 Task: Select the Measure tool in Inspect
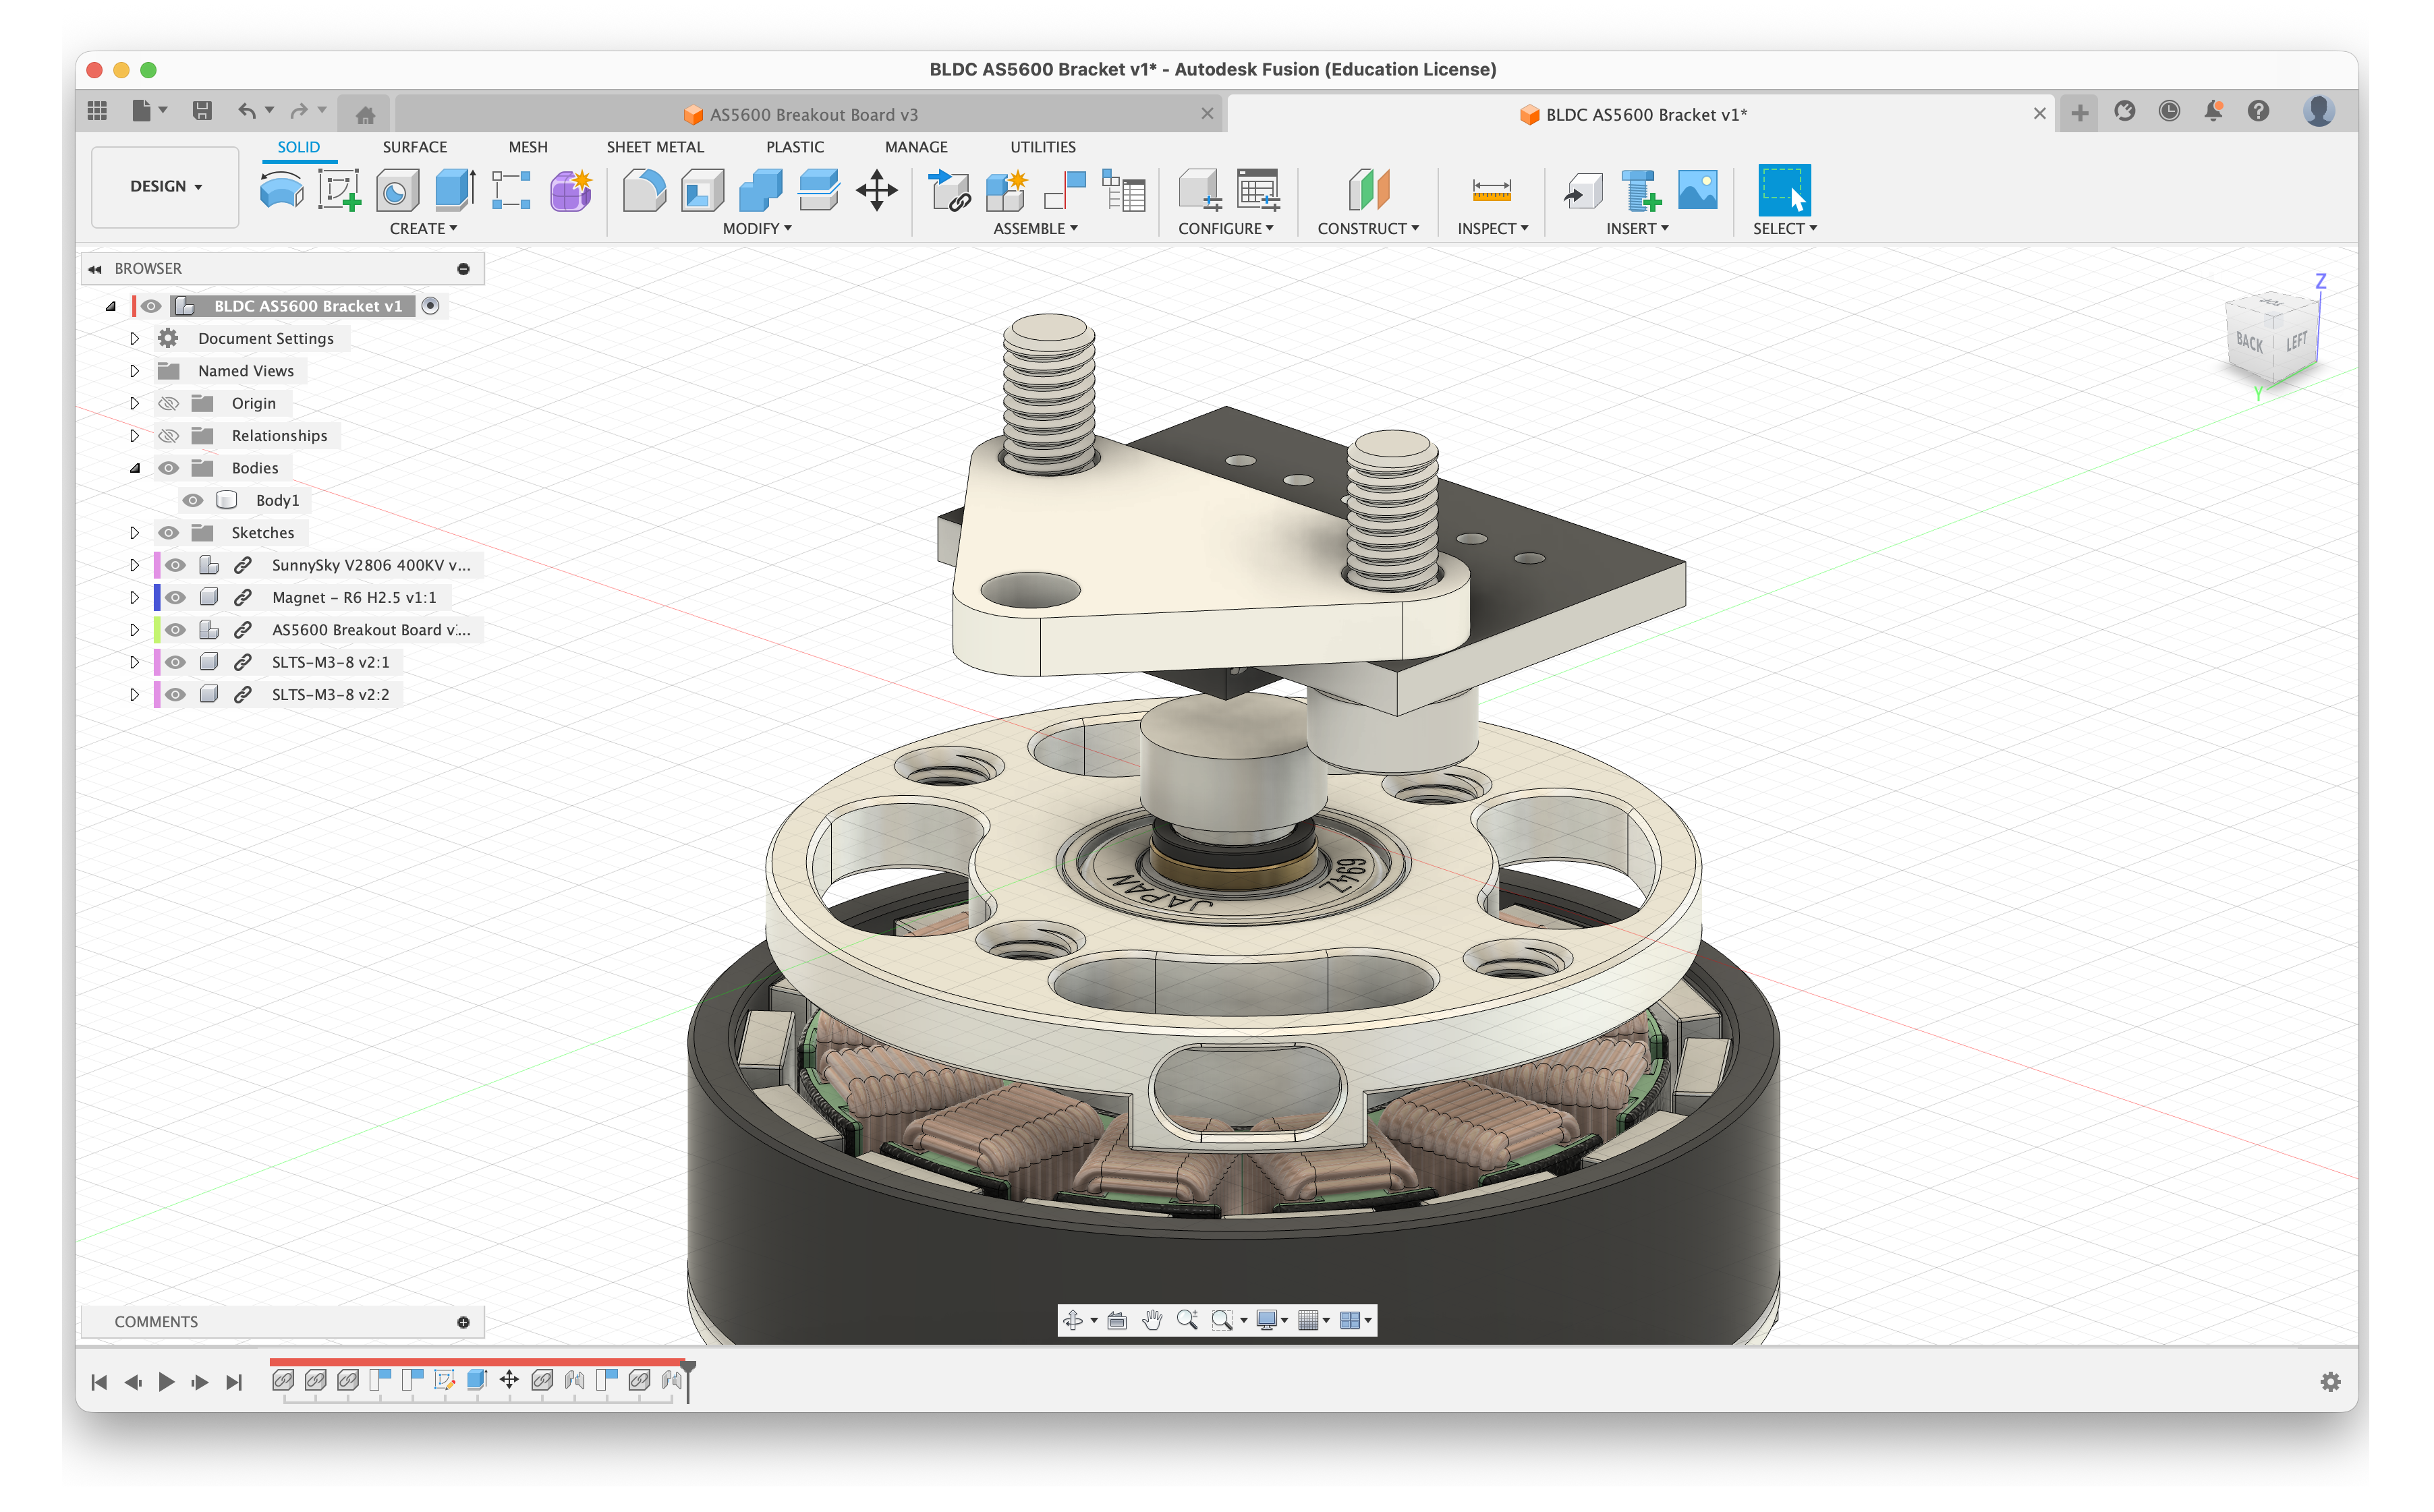pos(1491,189)
